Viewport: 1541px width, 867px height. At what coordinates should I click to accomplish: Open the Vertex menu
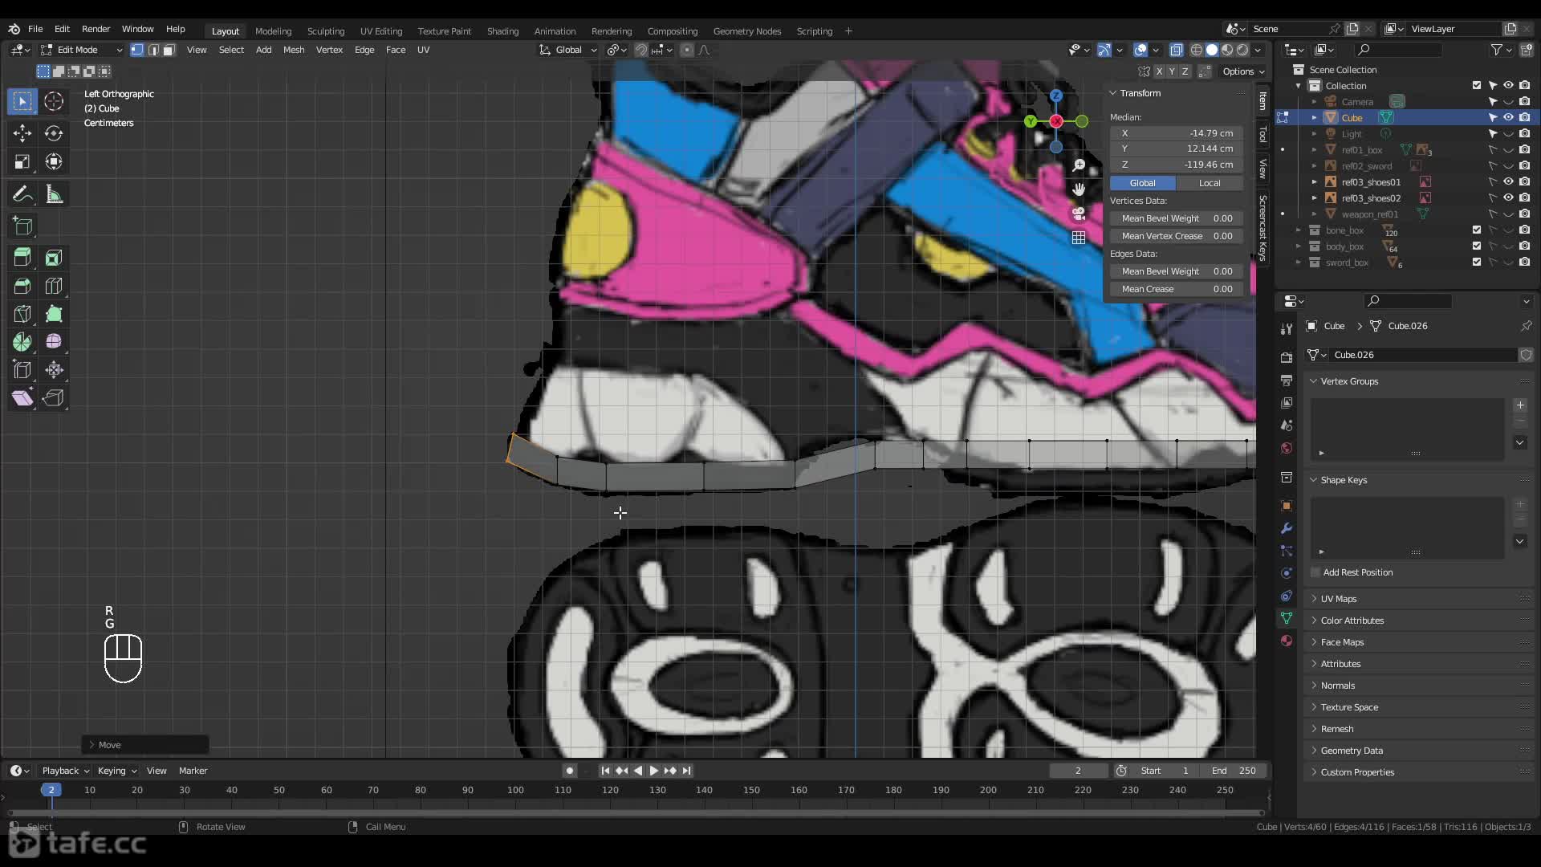pyautogui.click(x=329, y=50)
